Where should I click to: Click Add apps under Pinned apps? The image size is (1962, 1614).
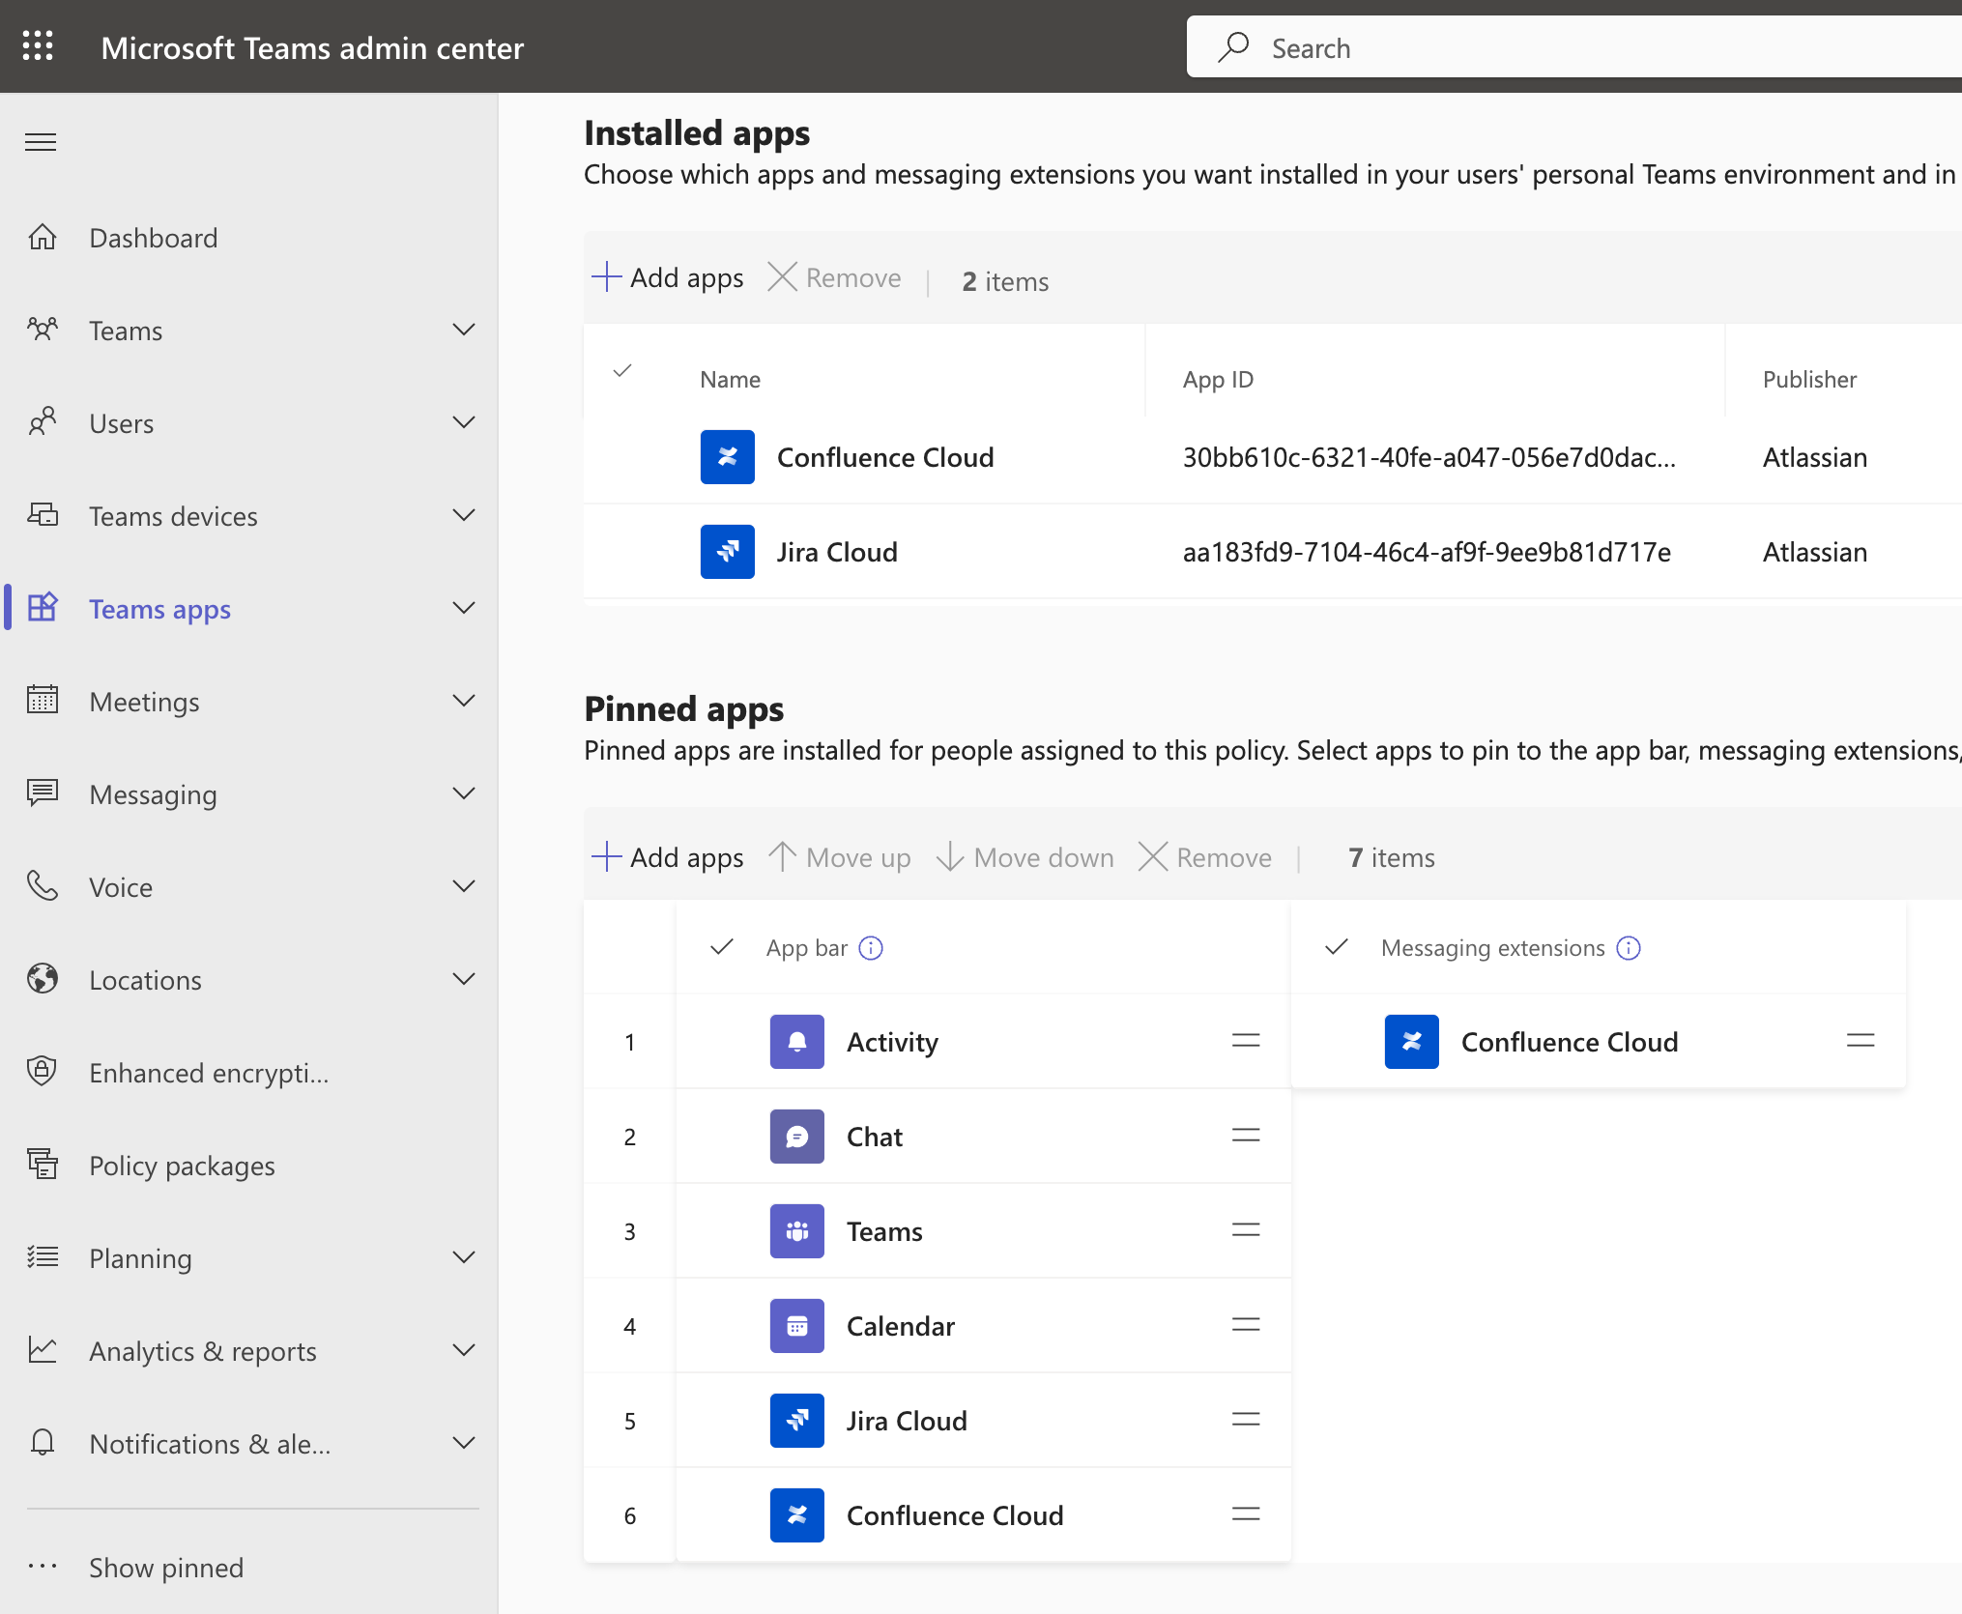point(668,856)
